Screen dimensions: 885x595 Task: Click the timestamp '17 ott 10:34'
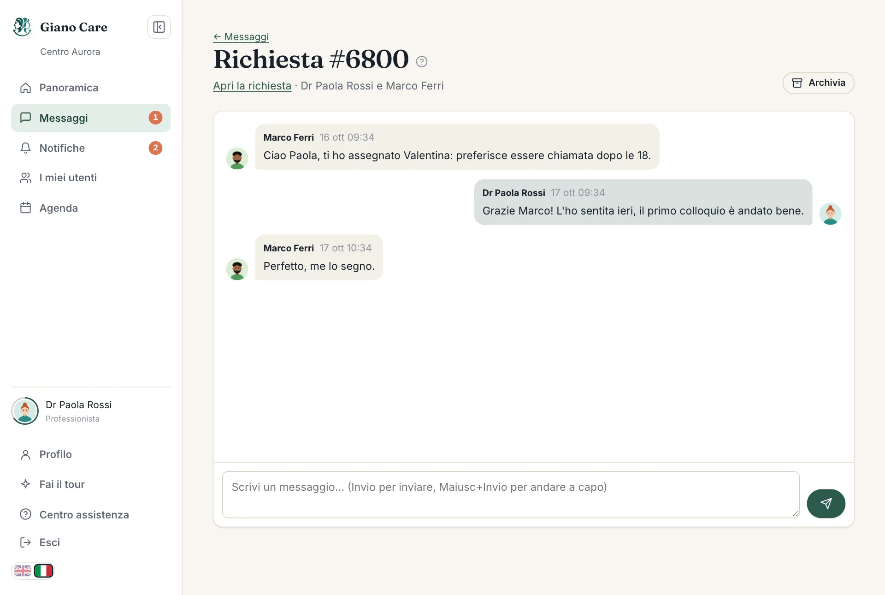[x=346, y=248]
